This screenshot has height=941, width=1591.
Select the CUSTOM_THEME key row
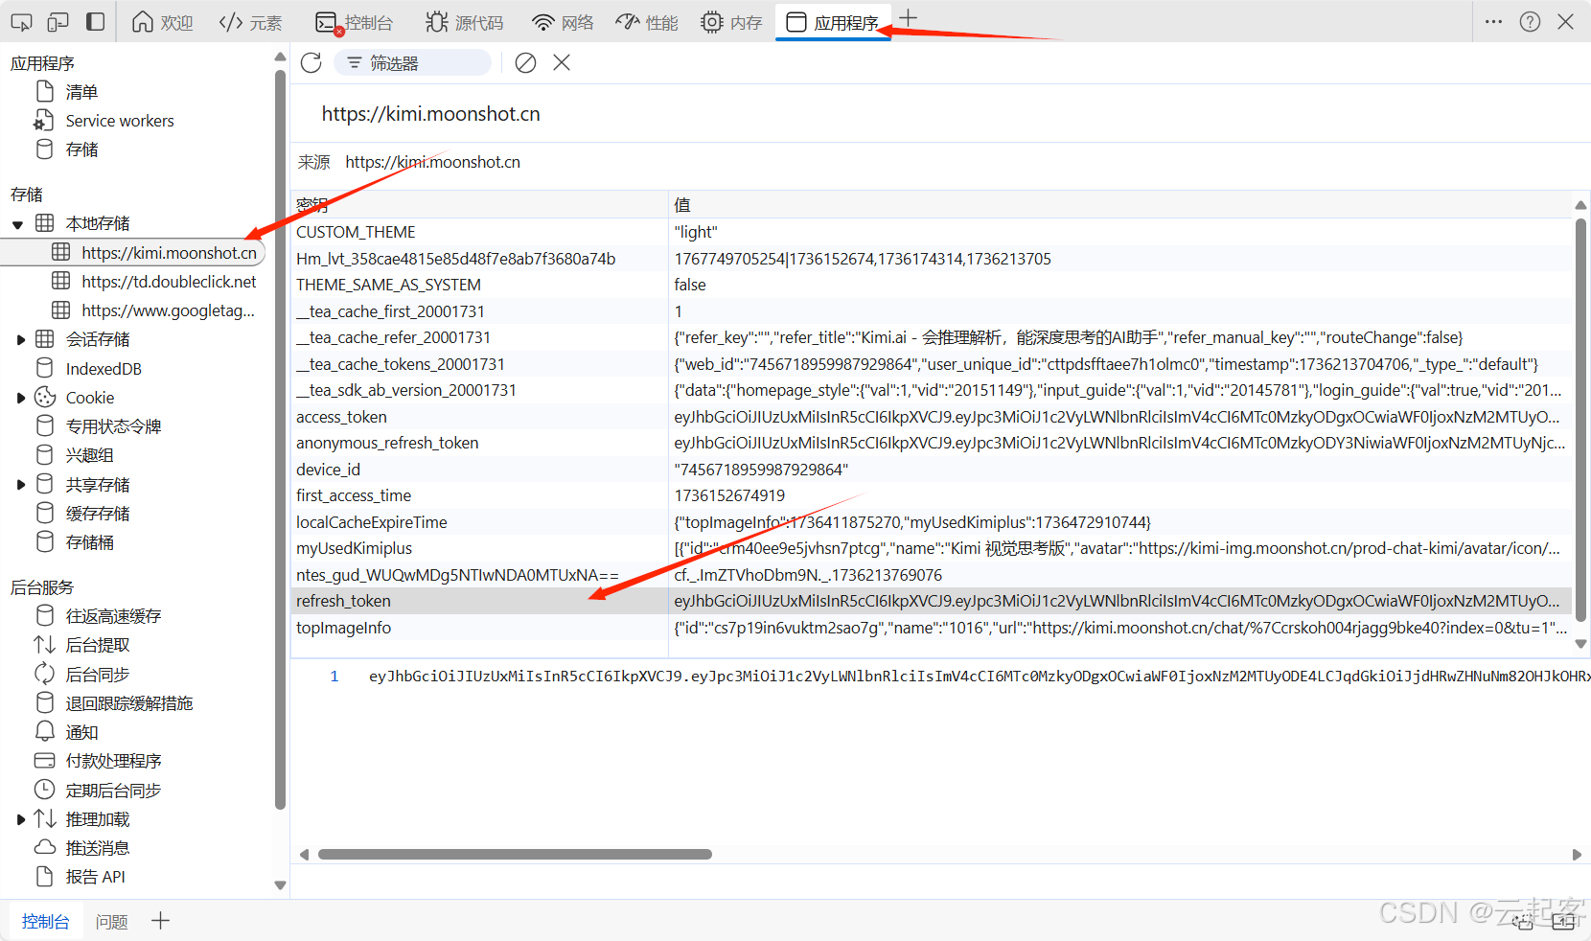931,232
